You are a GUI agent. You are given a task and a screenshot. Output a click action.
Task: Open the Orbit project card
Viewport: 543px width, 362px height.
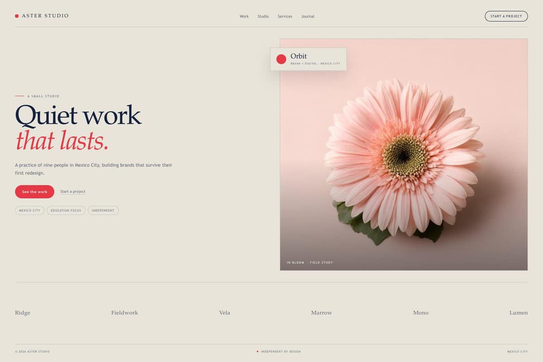309,59
